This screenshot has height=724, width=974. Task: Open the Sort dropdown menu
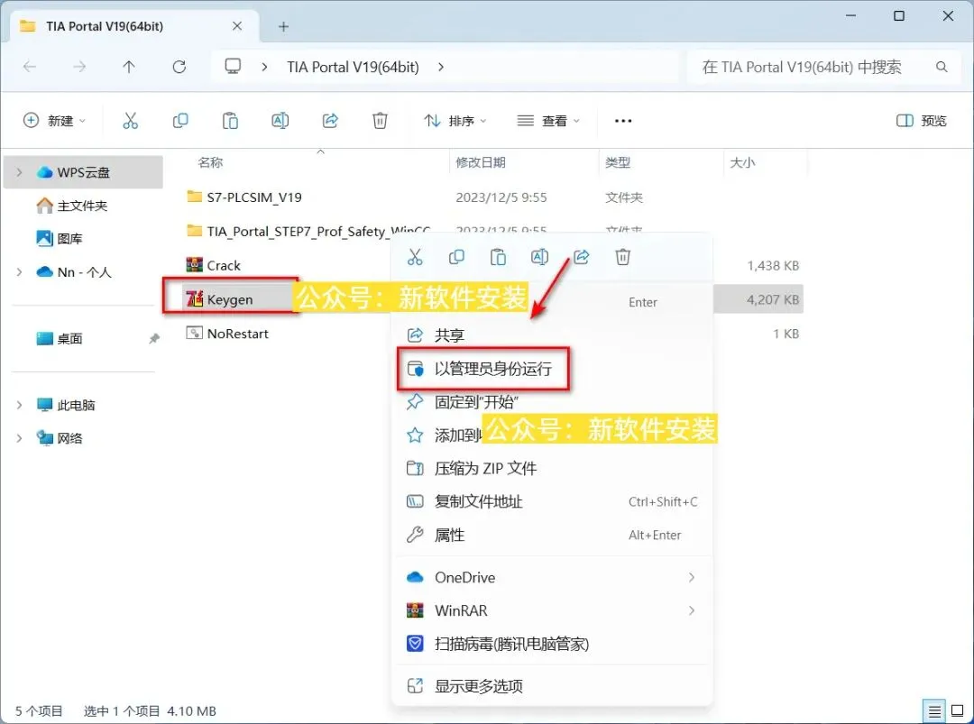tap(455, 121)
